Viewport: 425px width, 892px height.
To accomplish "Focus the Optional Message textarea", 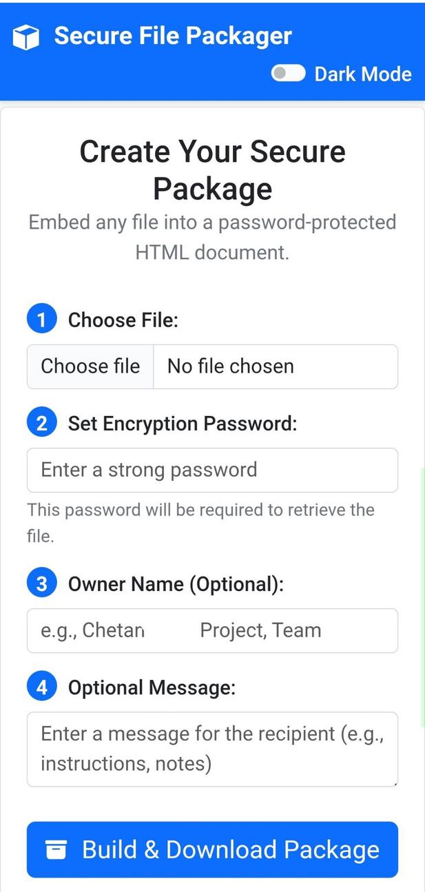I will click(212, 749).
